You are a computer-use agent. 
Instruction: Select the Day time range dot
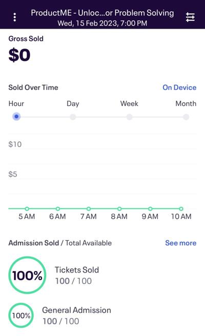tap(73, 117)
